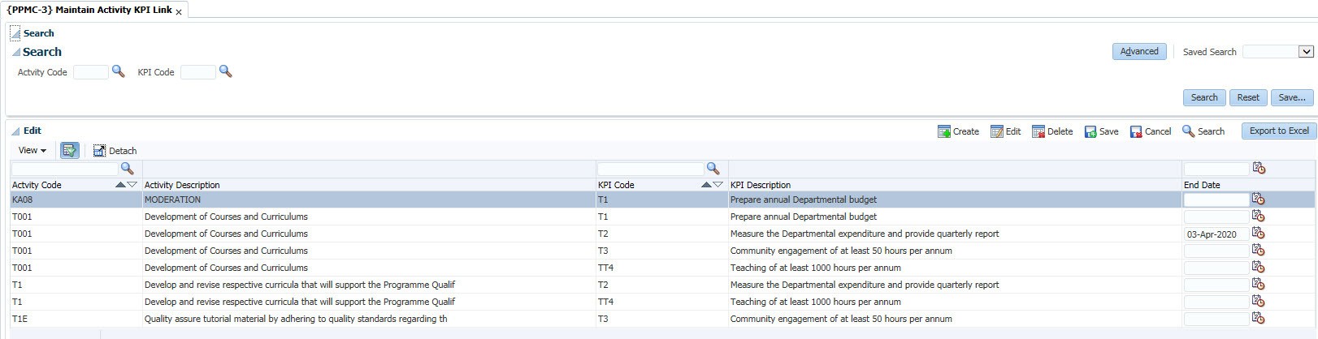Open Activity Code lookup magnifier in search panel
Screen dimensions: 1318x339
coord(119,71)
